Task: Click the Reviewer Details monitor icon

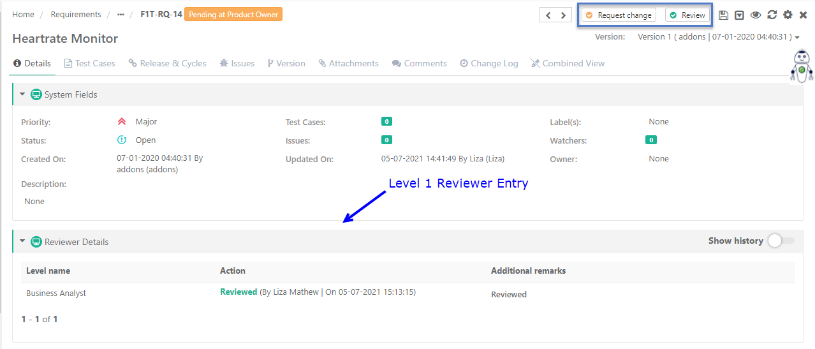Action: [x=36, y=242]
